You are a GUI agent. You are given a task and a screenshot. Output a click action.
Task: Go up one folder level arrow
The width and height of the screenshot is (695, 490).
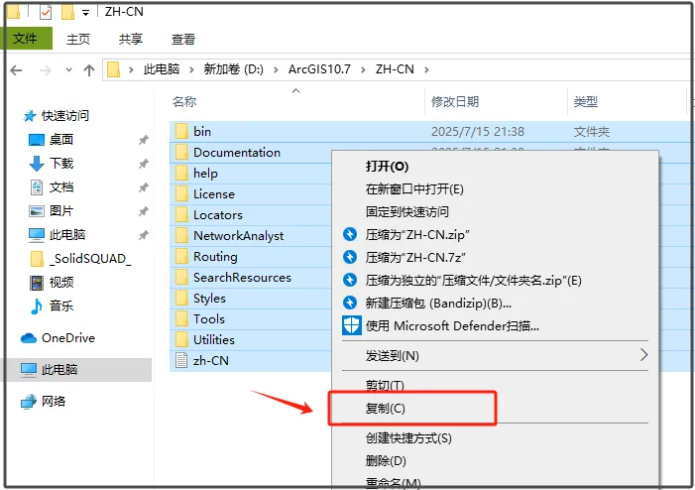89,70
